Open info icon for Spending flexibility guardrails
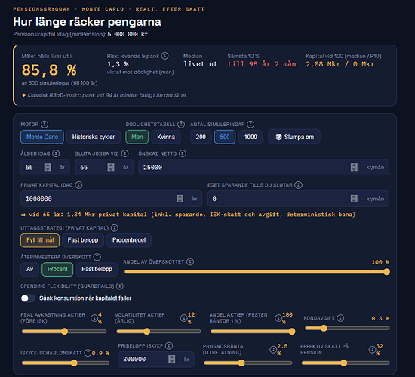 click(x=120, y=286)
